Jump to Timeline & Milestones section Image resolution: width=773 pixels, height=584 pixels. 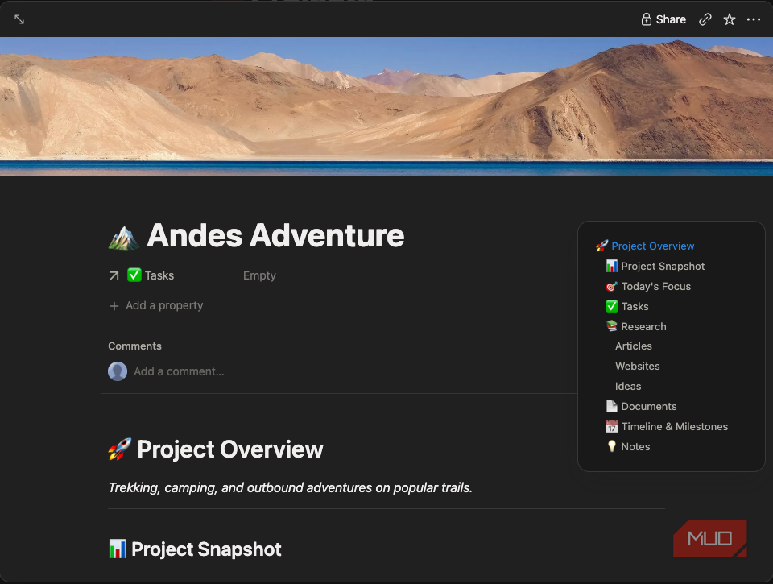coord(667,426)
